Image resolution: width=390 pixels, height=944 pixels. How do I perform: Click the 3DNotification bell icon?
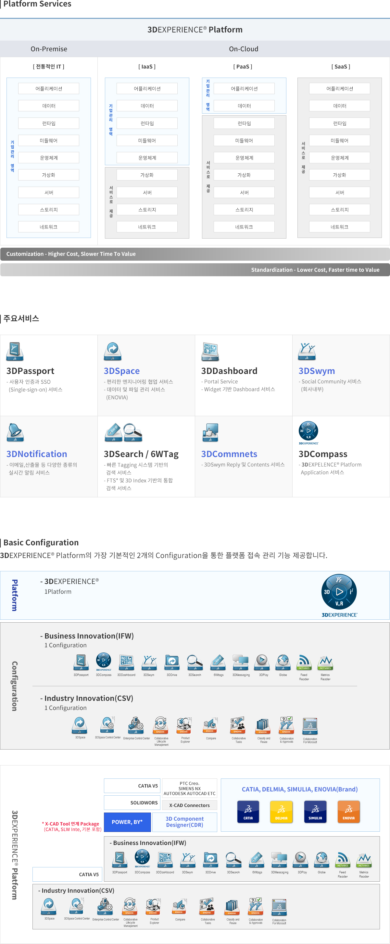tap(15, 432)
